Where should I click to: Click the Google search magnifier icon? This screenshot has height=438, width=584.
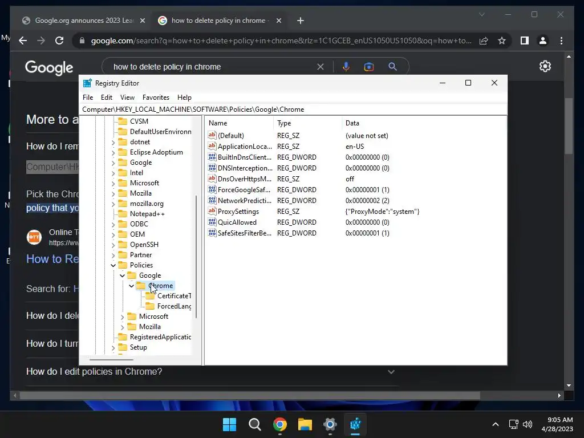tap(392, 67)
